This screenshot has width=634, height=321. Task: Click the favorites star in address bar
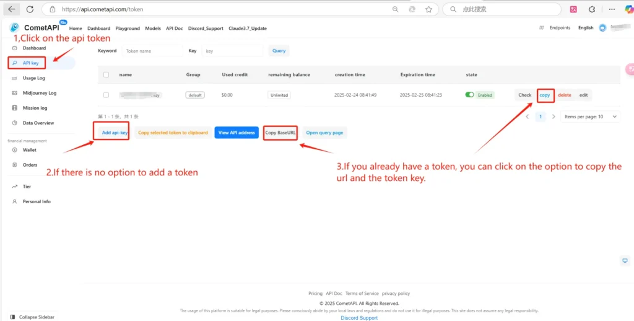click(x=428, y=9)
